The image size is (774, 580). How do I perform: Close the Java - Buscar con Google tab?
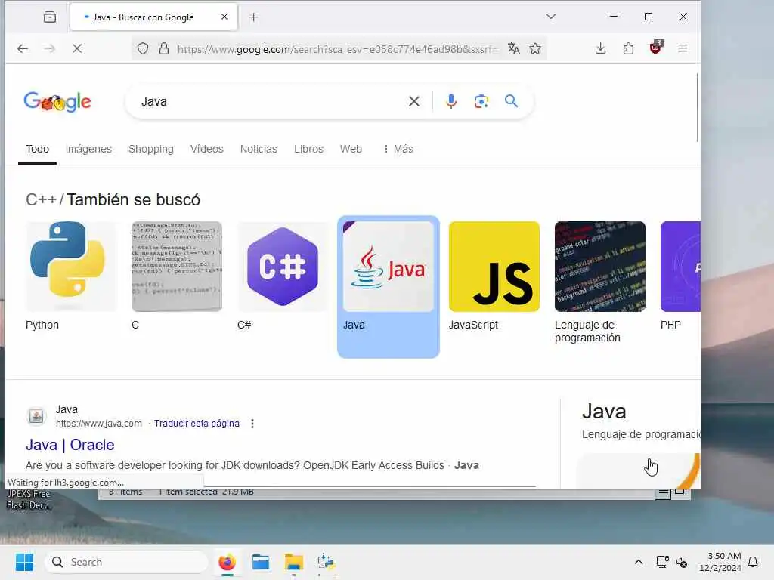pyautogui.click(x=224, y=17)
